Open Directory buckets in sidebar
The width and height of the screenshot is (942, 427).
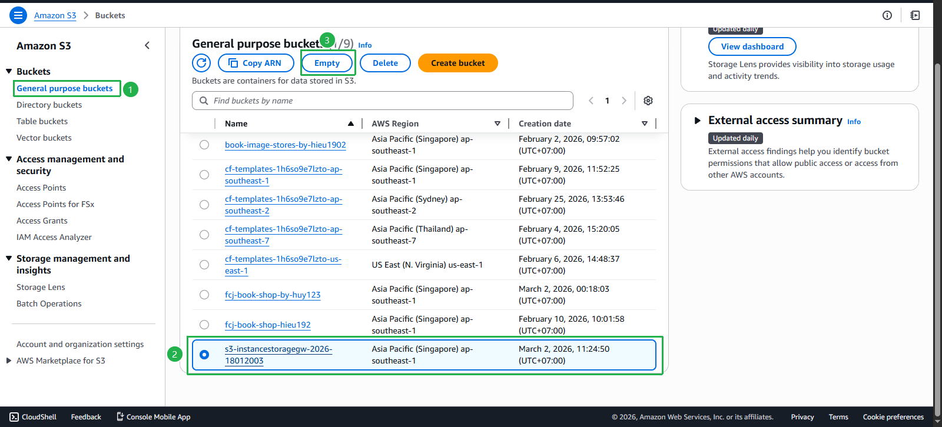[x=49, y=105]
